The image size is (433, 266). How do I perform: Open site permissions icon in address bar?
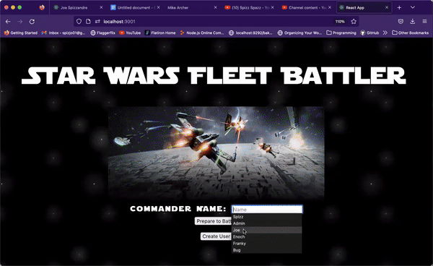click(97, 22)
